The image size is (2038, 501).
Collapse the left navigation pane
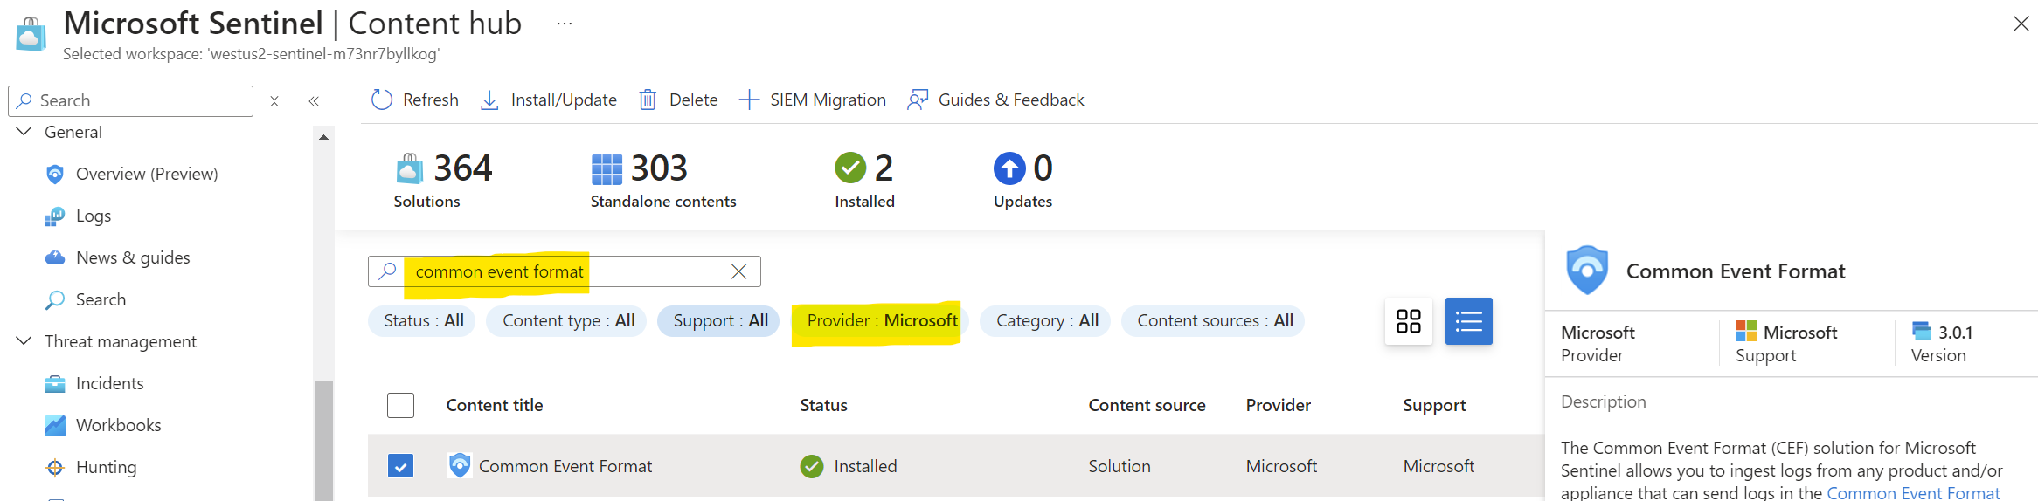point(314,101)
